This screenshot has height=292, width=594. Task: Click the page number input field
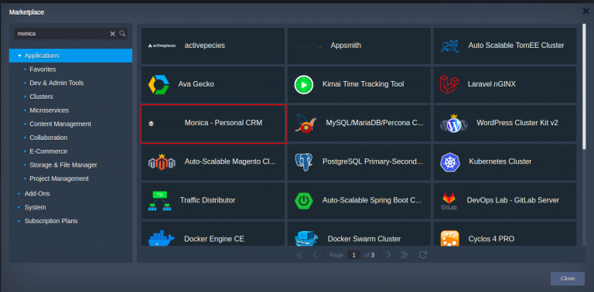click(x=353, y=255)
